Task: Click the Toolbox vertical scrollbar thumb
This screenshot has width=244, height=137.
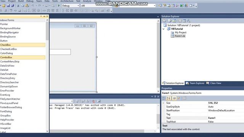Action: 47,31
